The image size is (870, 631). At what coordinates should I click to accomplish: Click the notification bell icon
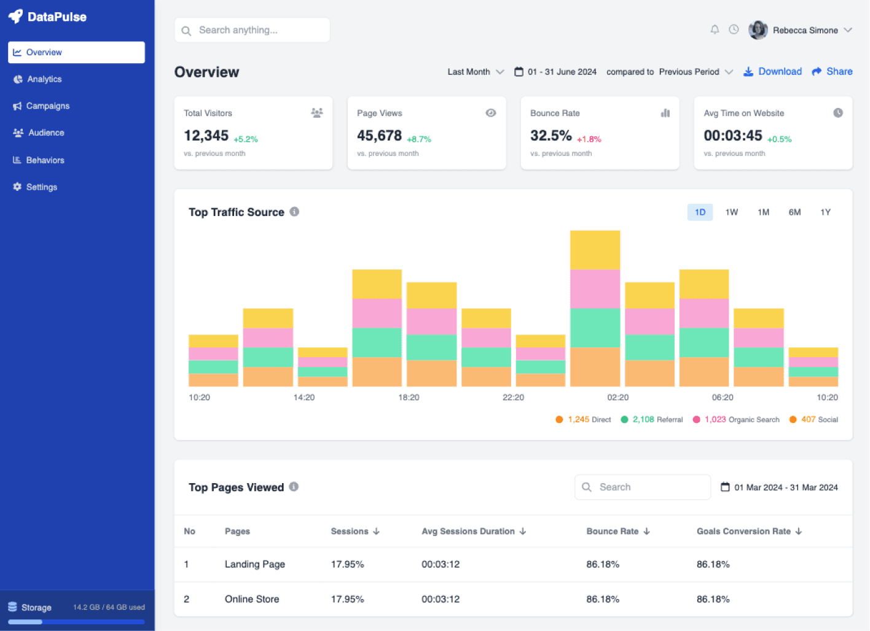[x=715, y=29]
